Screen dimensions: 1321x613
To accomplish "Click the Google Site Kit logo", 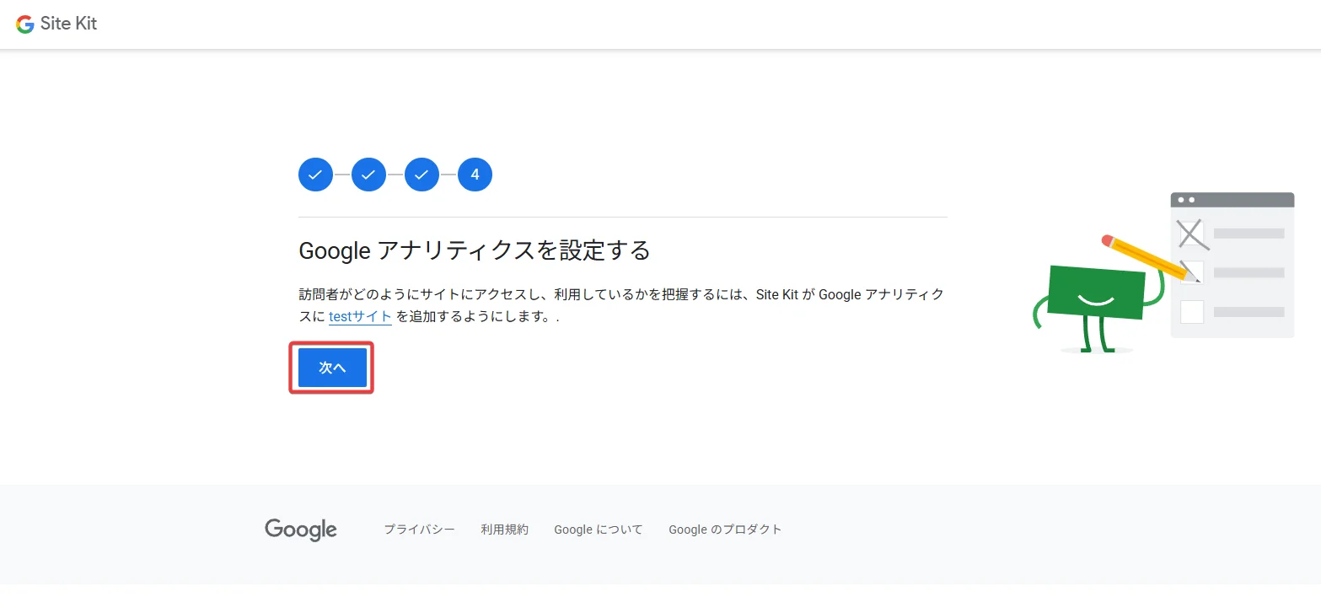I will [56, 24].
